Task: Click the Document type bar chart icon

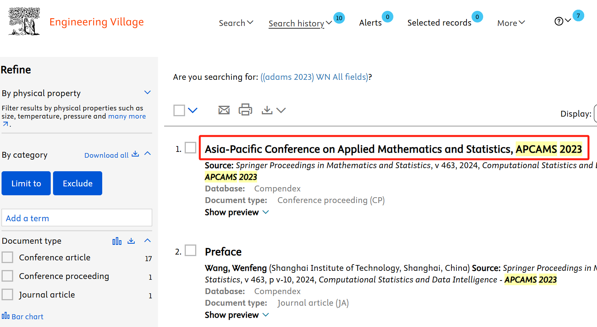Action: click(x=117, y=241)
